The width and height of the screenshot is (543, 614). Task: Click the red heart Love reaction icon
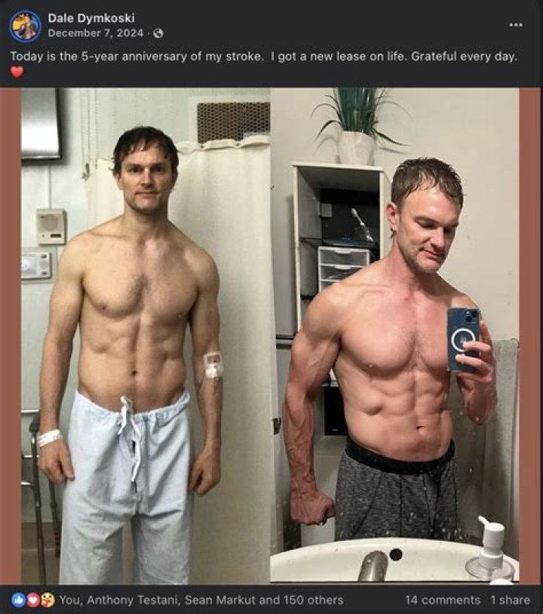(33, 600)
